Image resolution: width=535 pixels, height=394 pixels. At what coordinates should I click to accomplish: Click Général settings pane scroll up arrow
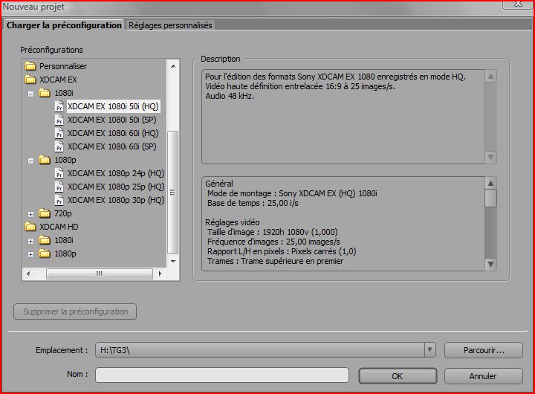490,183
